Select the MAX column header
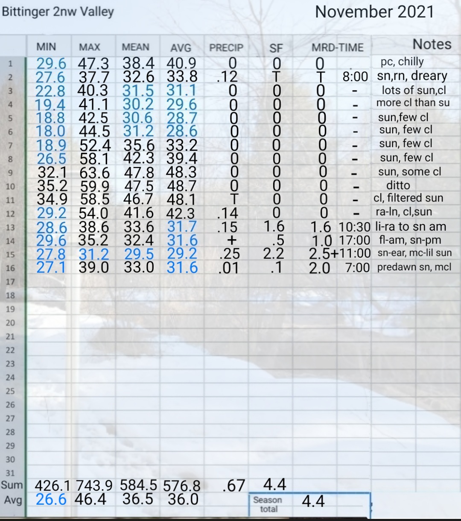 pyautogui.click(x=90, y=47)
